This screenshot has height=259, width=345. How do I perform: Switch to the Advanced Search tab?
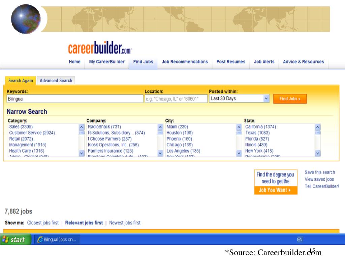56,81
